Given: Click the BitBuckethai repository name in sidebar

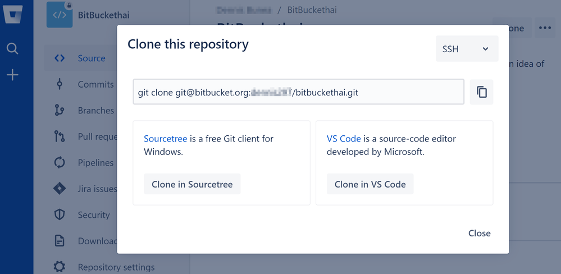Looking at the screenshot, I should pyautogui.click(x=104, y=15).
